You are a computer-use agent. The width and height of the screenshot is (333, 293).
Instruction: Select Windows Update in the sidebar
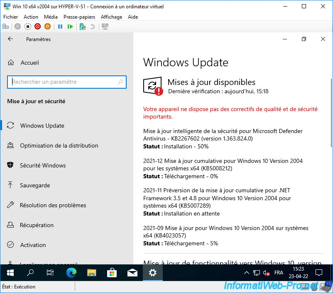click(42, 126)
